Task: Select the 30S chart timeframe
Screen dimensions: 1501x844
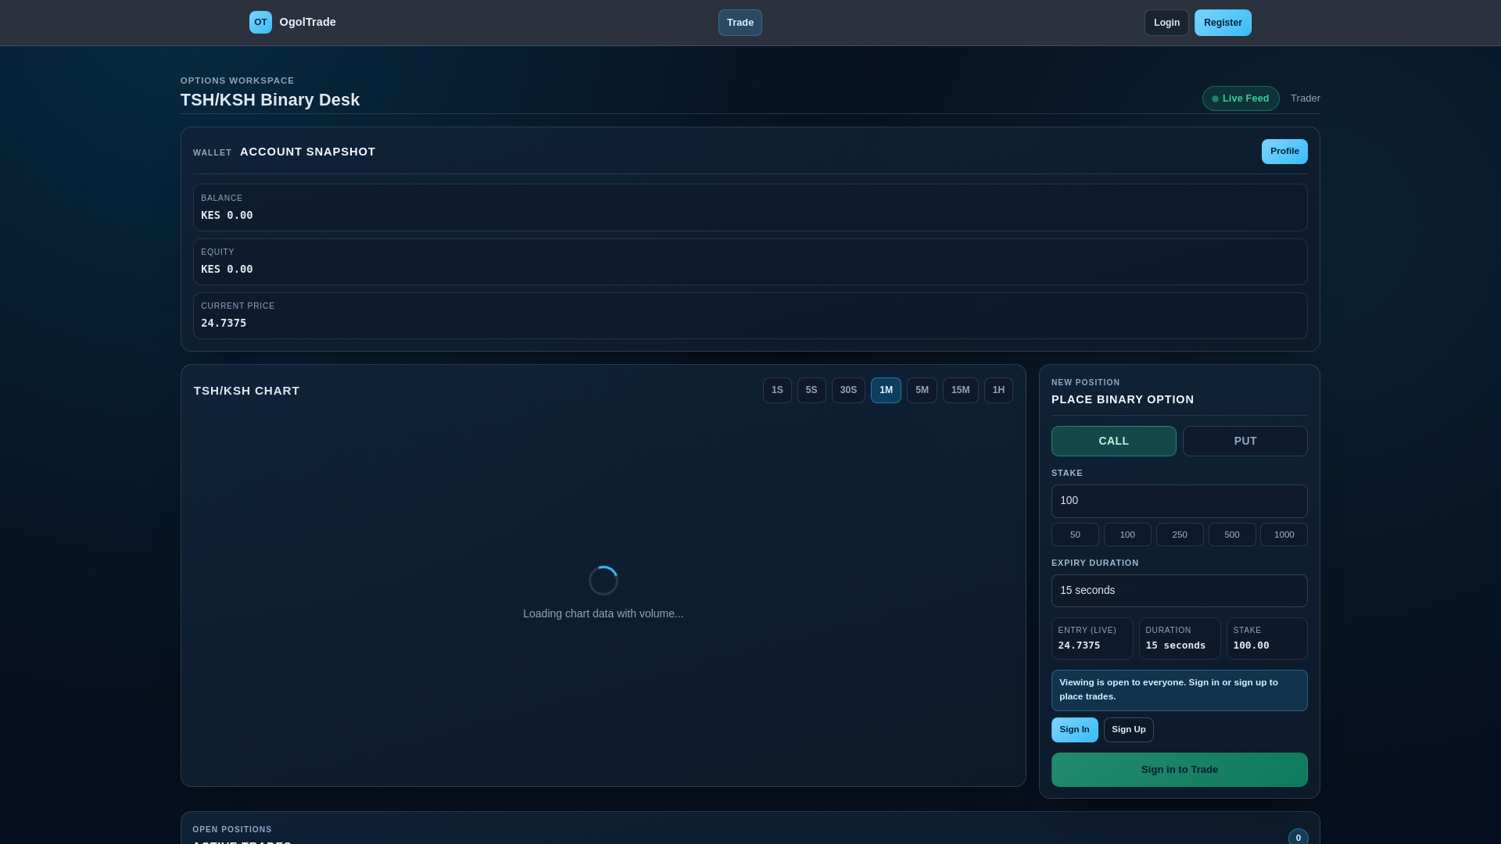Action: coord(848,390)
